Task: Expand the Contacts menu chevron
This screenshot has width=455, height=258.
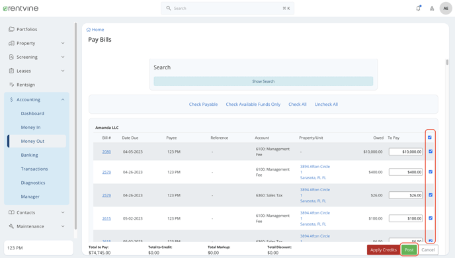Action: [x=63, y=212]
